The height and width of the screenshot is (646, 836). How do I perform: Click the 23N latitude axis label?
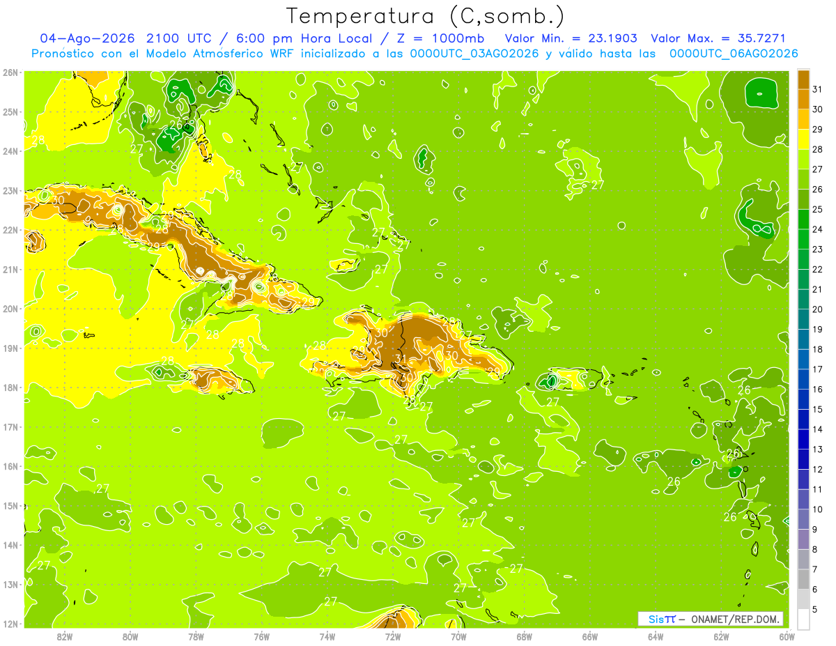(x=10, y=190)
